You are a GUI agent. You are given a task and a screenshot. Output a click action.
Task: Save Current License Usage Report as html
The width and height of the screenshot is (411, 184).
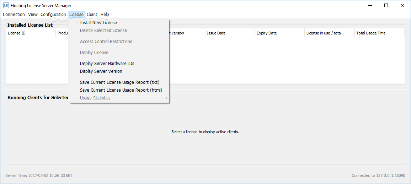[x=121, y=90]
